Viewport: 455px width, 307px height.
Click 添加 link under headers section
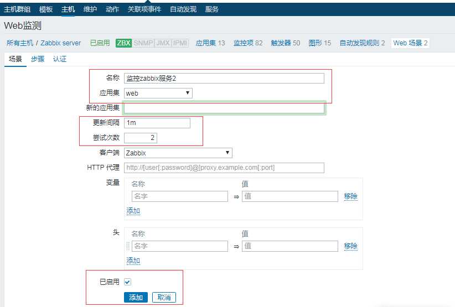coord(133,261)
